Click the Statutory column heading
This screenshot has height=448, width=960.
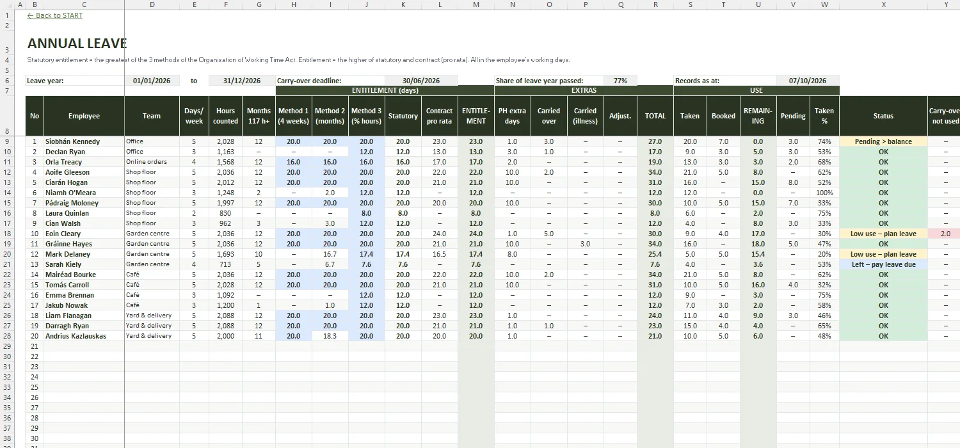[x=403, y=116]
